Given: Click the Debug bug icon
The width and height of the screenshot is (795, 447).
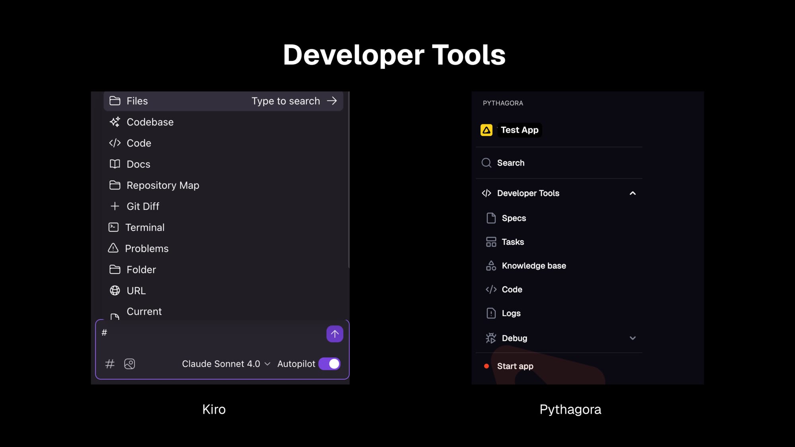Looking at the screenshot, I should (491, 338).
